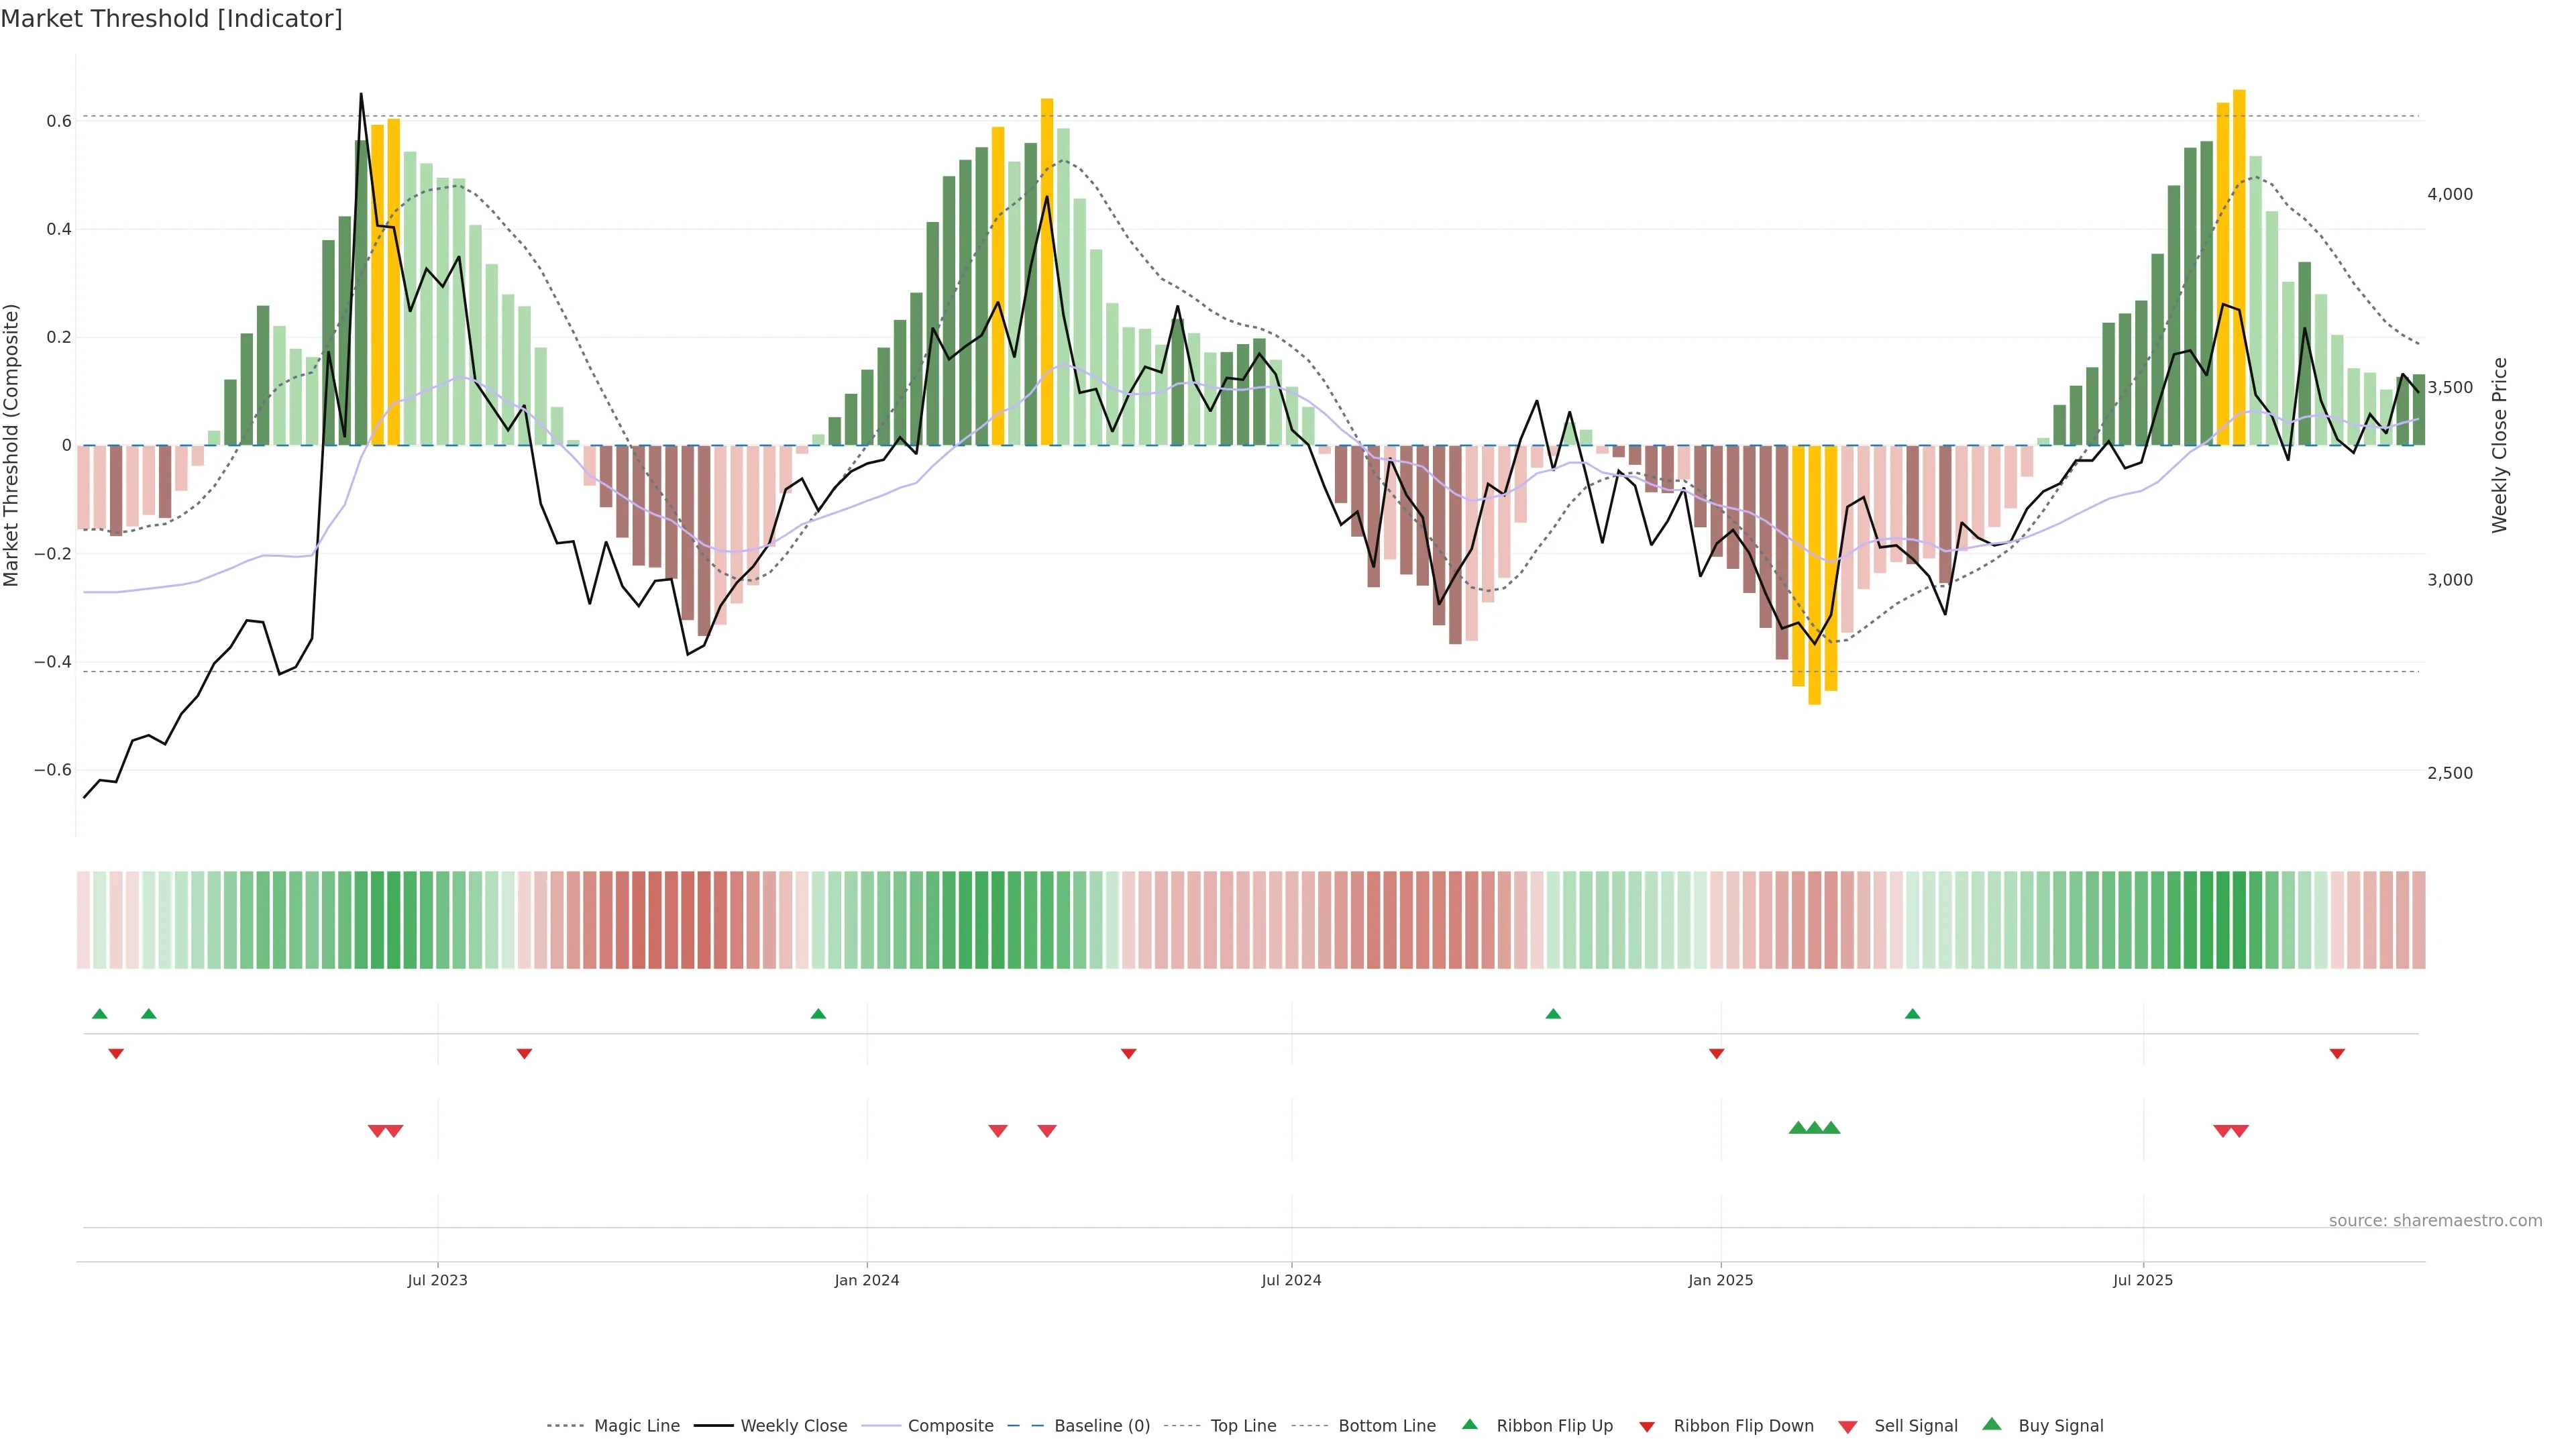
Task: Click the Buy Signal legend icon
Action: [1992, 1424]
